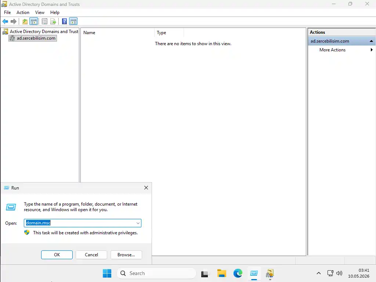Click the Run taskbar icon
Image resolution: width=376 pixels, height=282 pixels.
[x=254, y=273]
